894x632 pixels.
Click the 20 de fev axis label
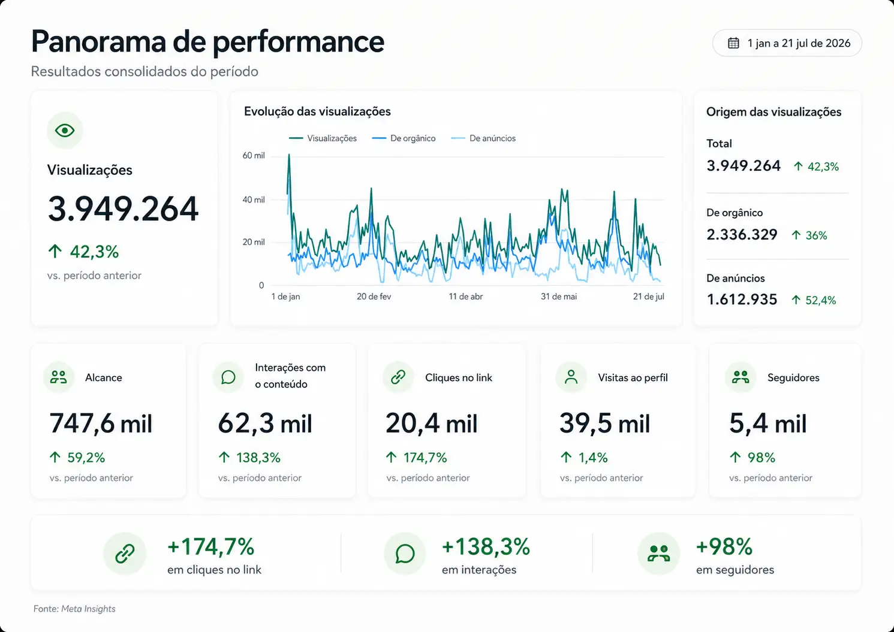click(x=374, y=297)
